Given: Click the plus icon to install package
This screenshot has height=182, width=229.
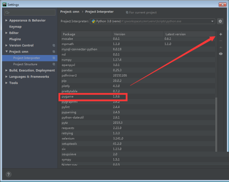Looking at the screenshot, I should (x=221, y=34).
